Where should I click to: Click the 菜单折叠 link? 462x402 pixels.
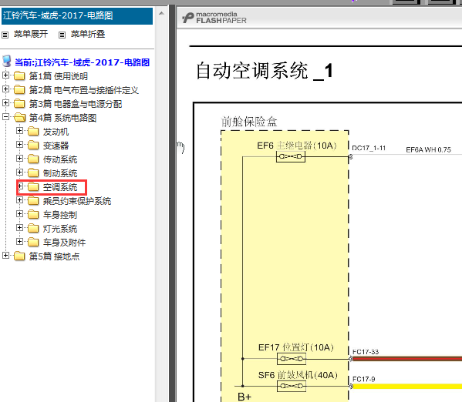pos(88,34)
